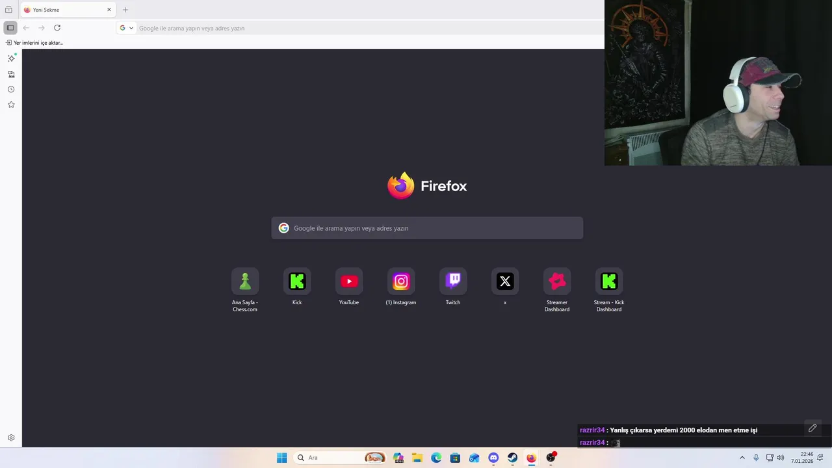Click the Firefox logo on new tab
This screenshot has width=832, height=468.
click(x=427, y=186)
